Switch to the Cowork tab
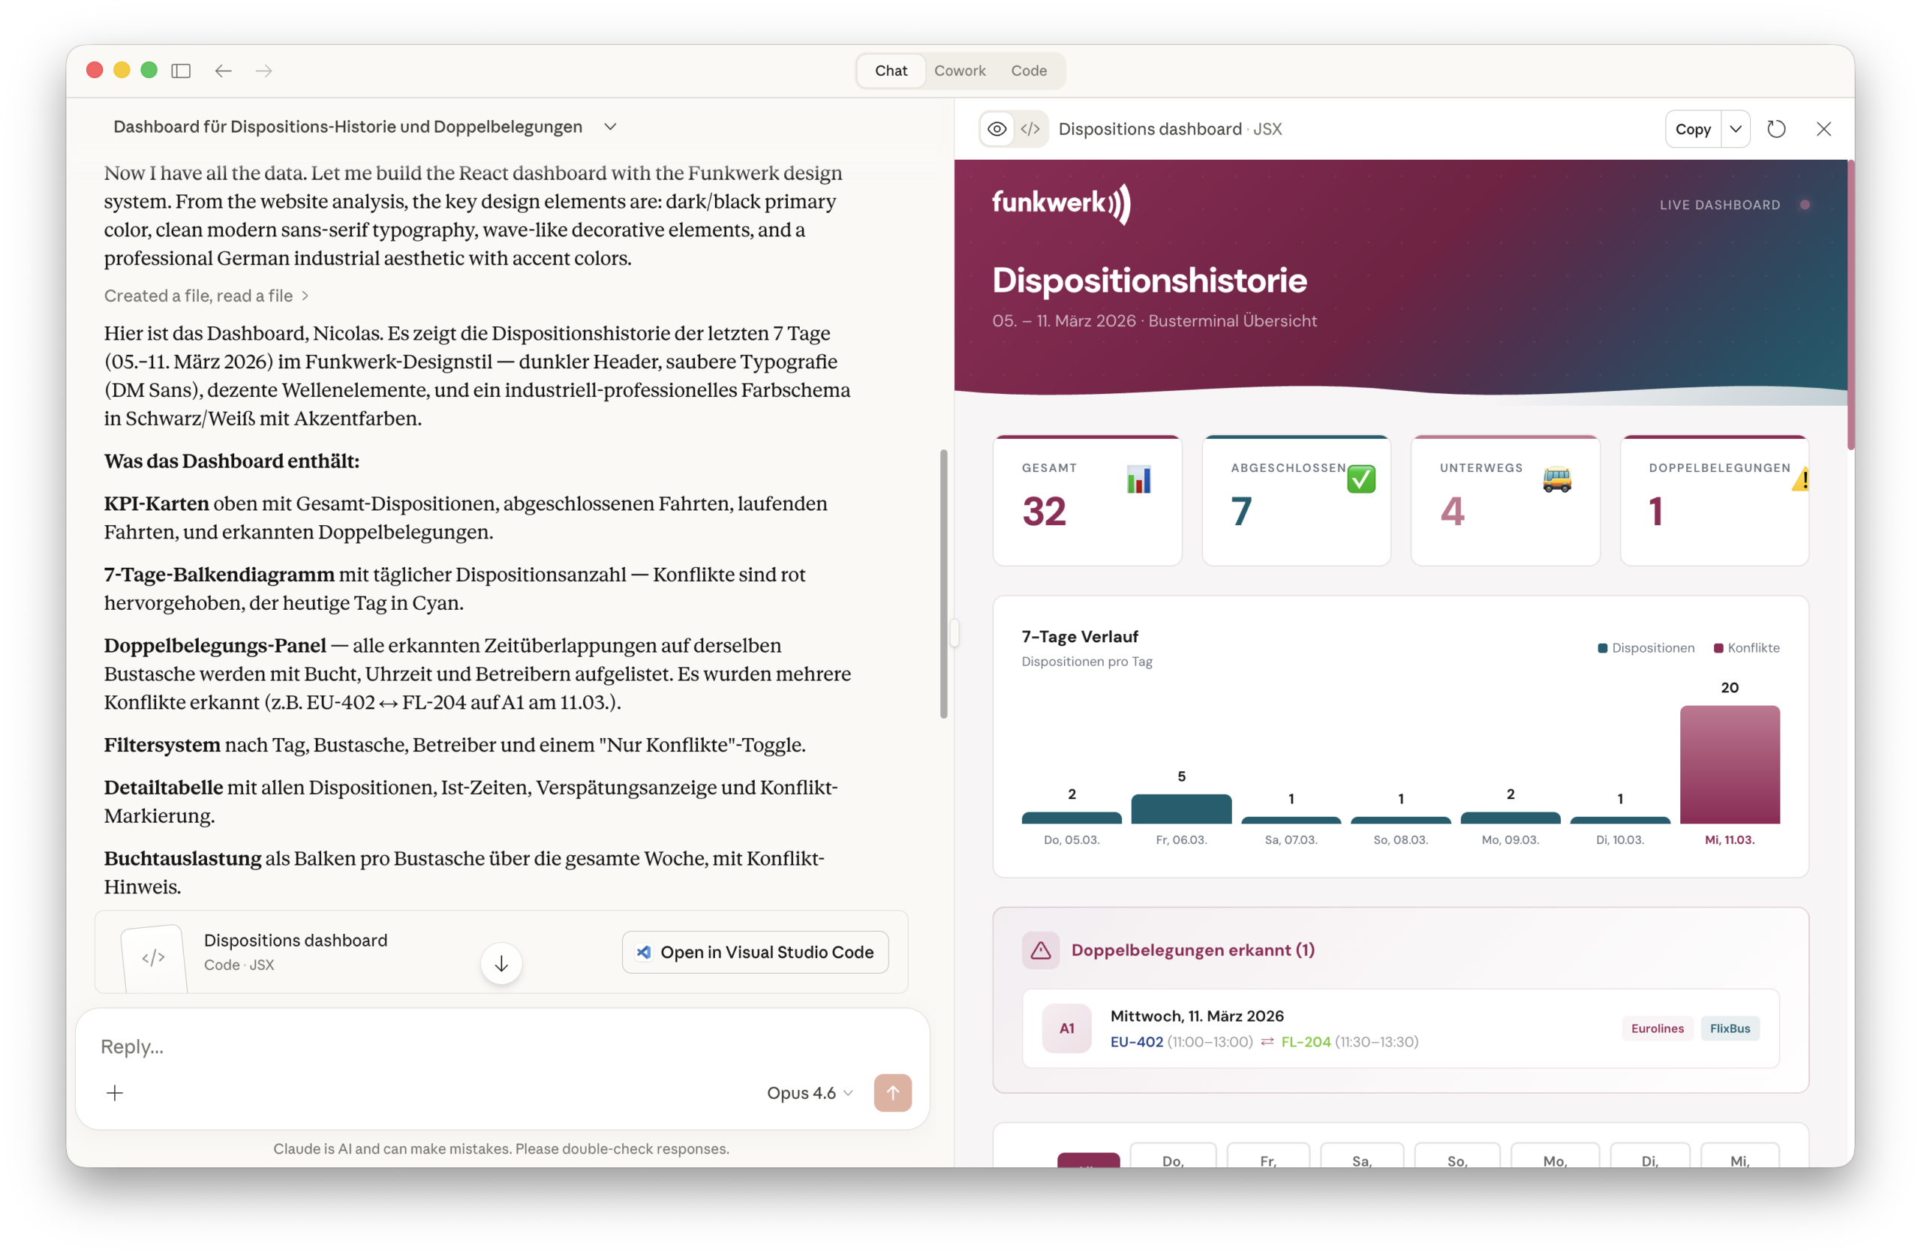The height and width of the screenshot is (1255, 1921). (x=960, y=71)
